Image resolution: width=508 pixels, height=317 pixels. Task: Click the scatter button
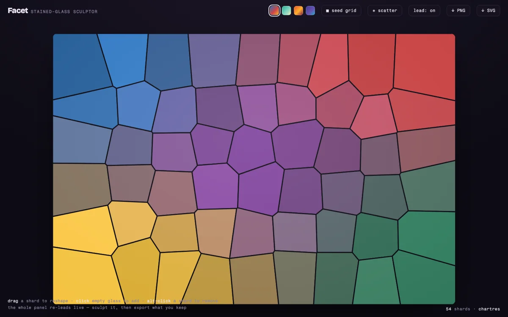385,11
